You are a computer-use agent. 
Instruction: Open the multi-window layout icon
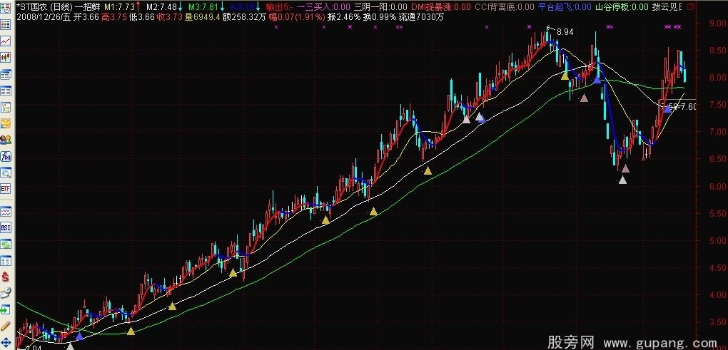[x=6, y=74]
